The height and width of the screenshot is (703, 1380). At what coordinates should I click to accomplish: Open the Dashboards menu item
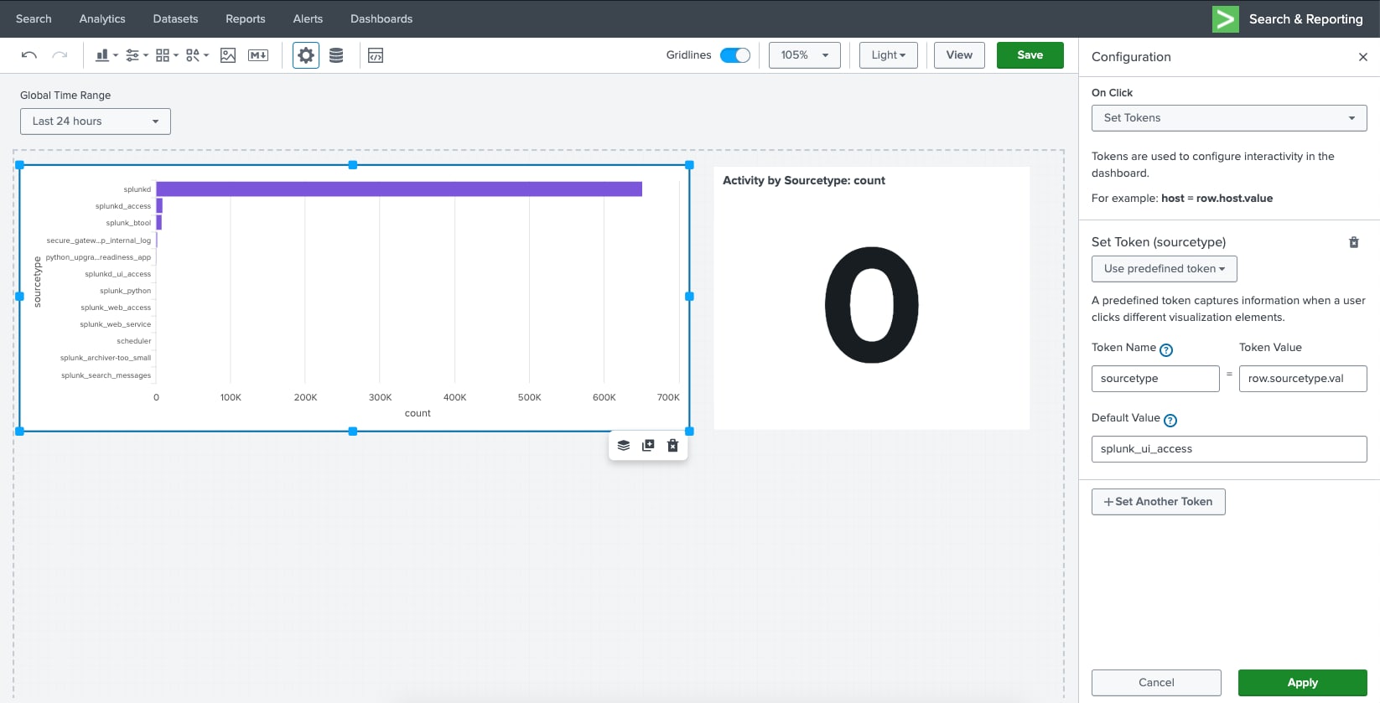pos(381,18)
